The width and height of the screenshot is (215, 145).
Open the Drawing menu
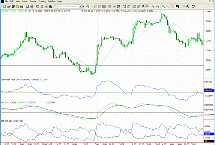coord(42,2)
